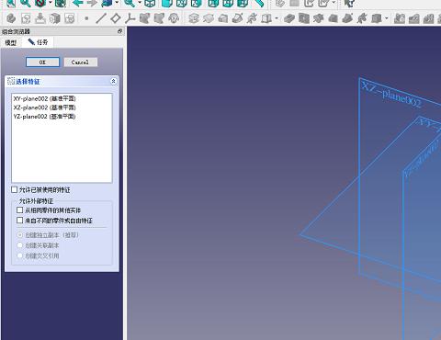This screenshot has width=441, height=340.
Task: Undock the combo view panel float button
Action: point(119,31)
